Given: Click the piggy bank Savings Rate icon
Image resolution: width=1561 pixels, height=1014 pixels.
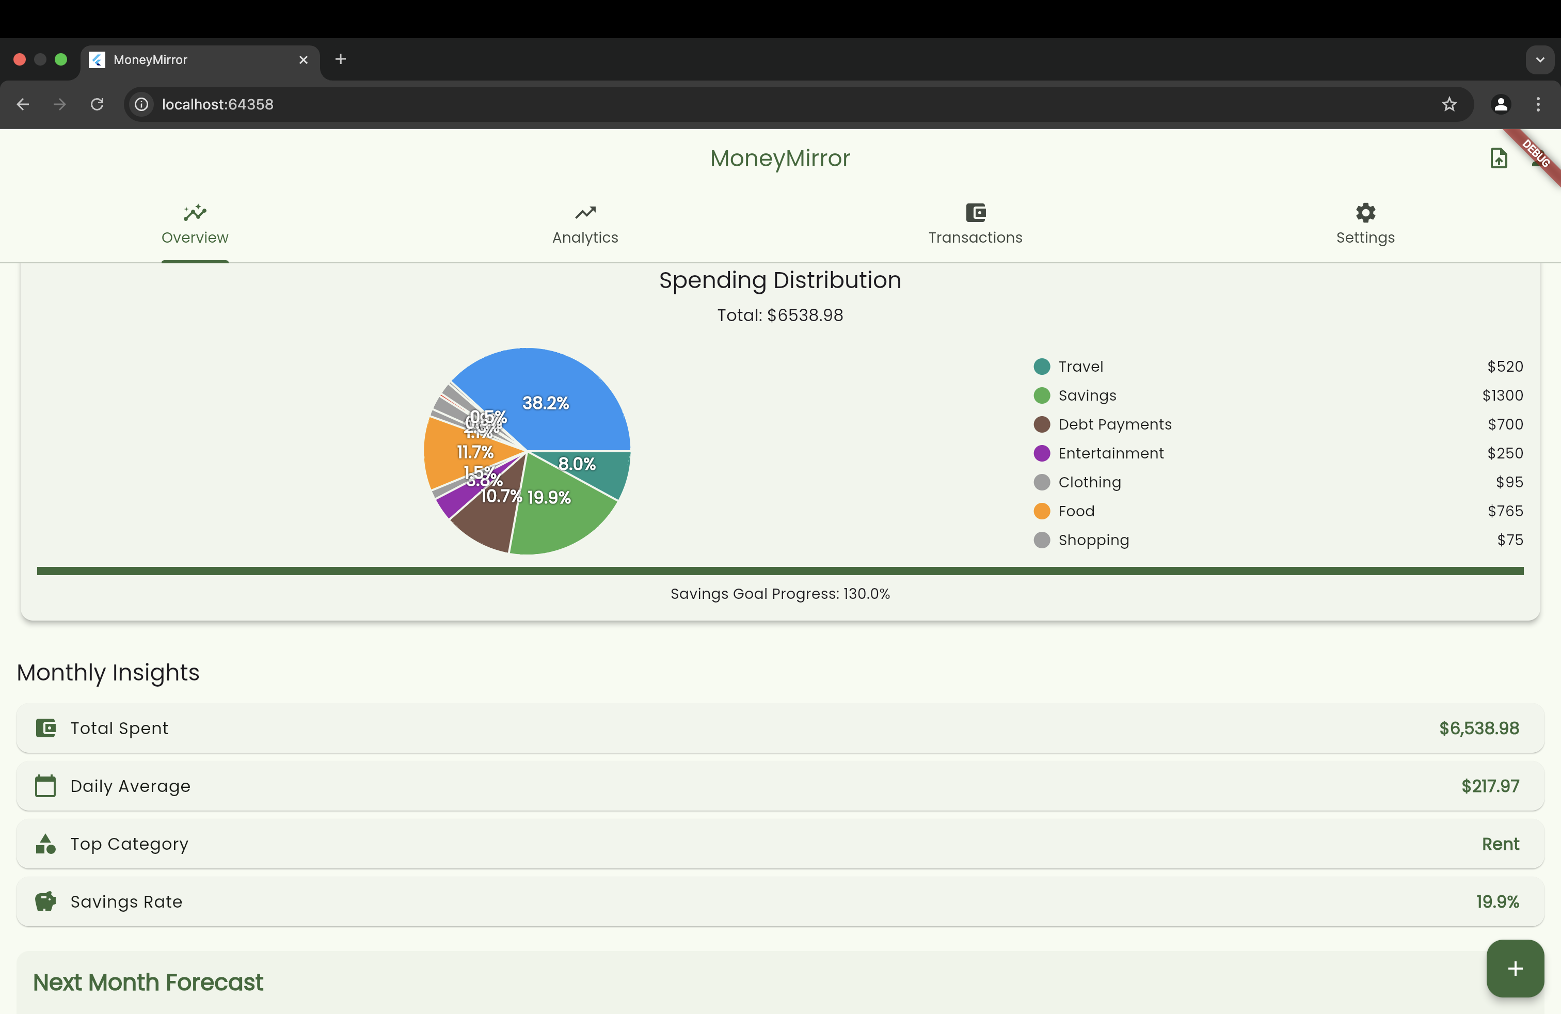Looking at the screenshot, I should [45, 901].
